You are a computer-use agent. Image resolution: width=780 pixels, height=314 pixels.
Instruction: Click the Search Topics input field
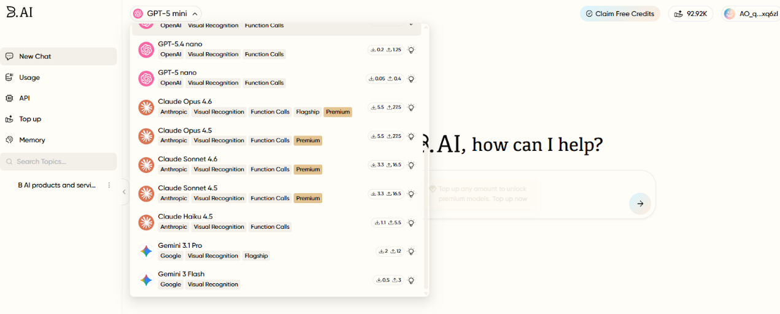[x=58, y=162]
